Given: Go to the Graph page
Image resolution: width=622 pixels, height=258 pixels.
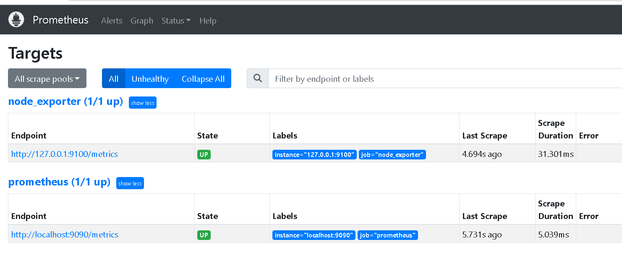Looking at the screenshot, I should click(x=142, y=21).
